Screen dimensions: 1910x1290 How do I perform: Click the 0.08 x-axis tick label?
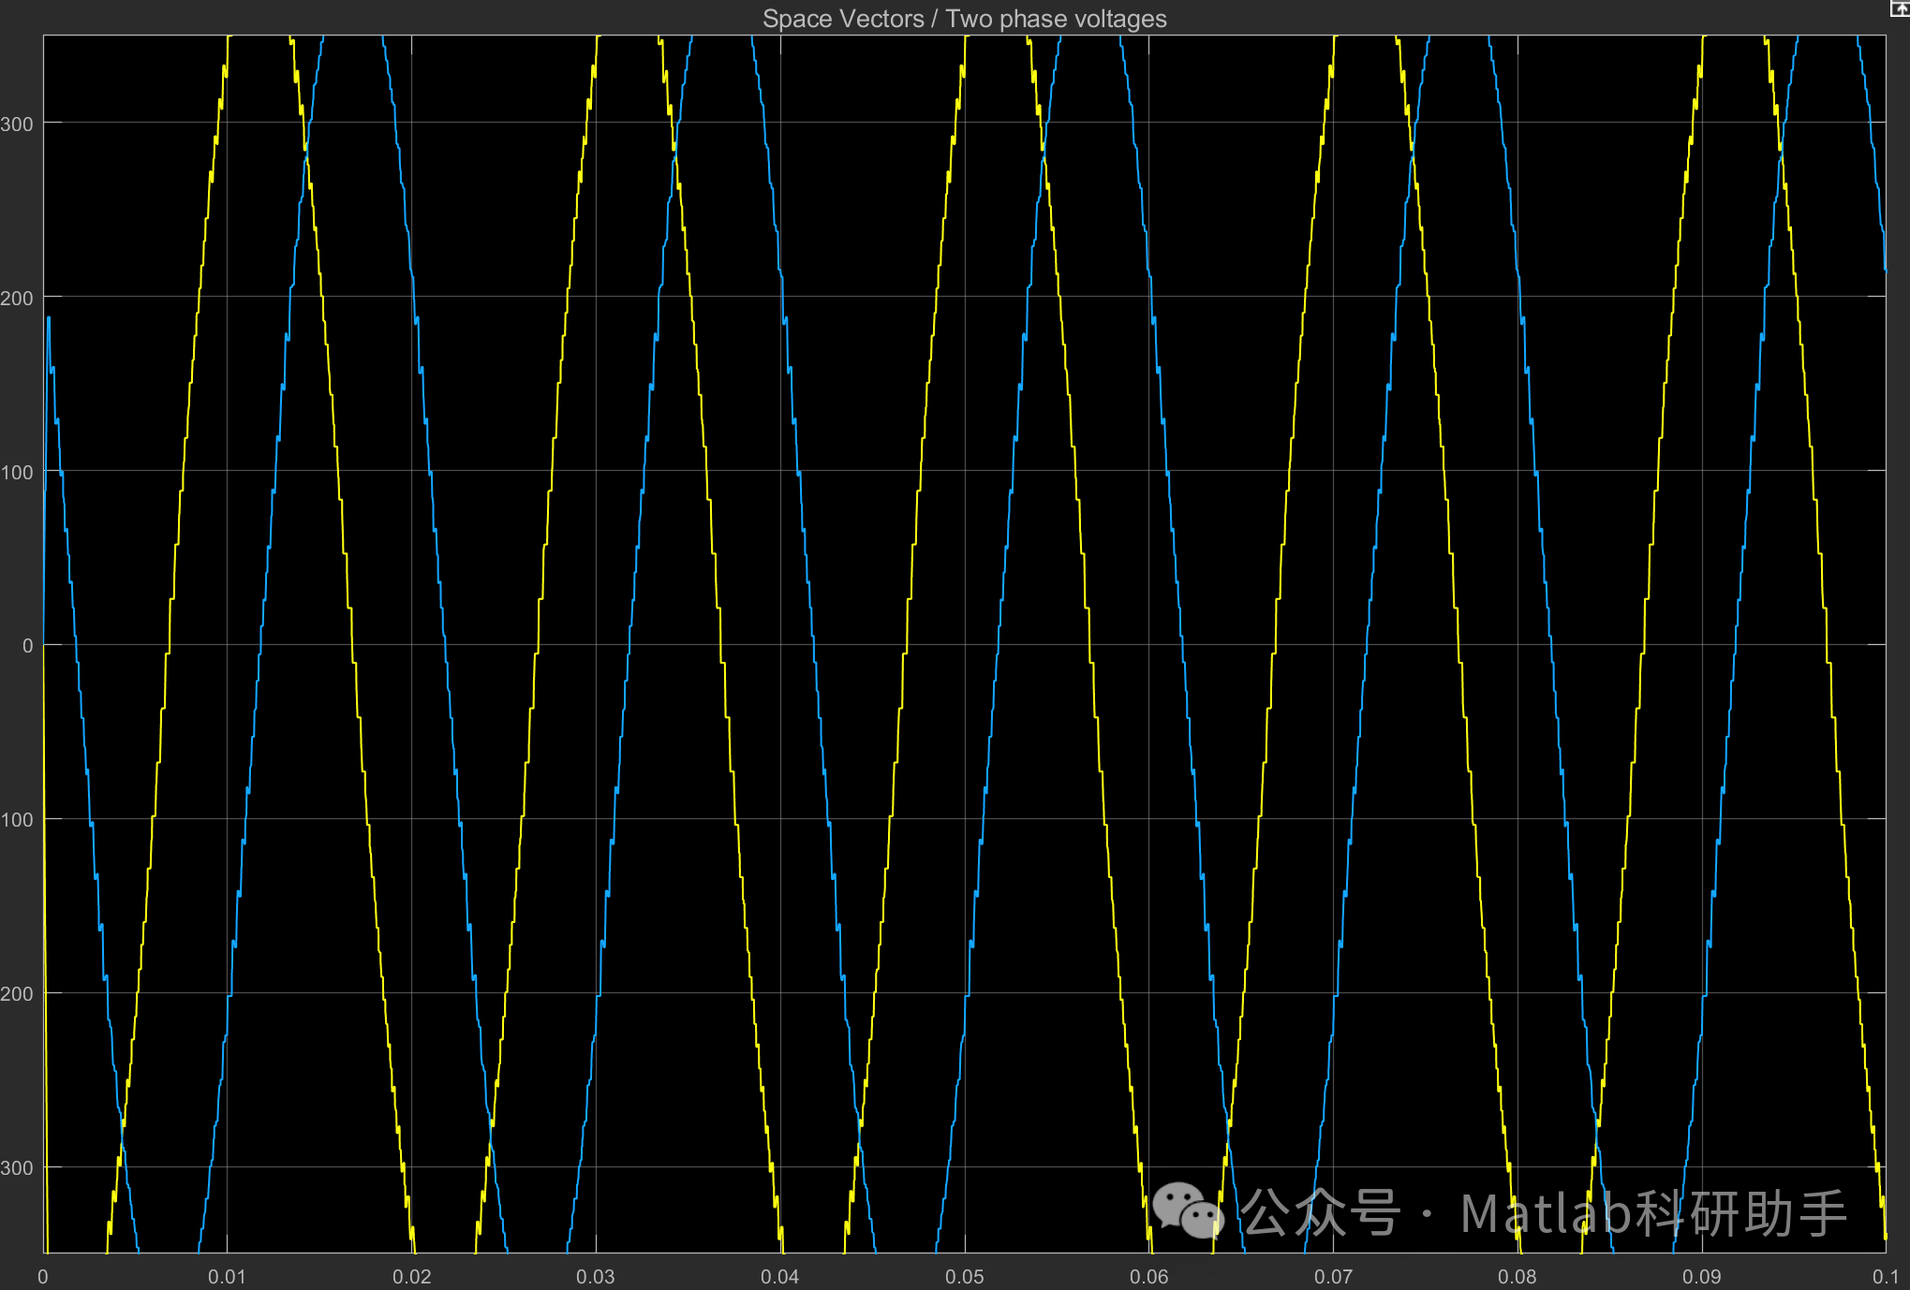tap(1517, 1277)
